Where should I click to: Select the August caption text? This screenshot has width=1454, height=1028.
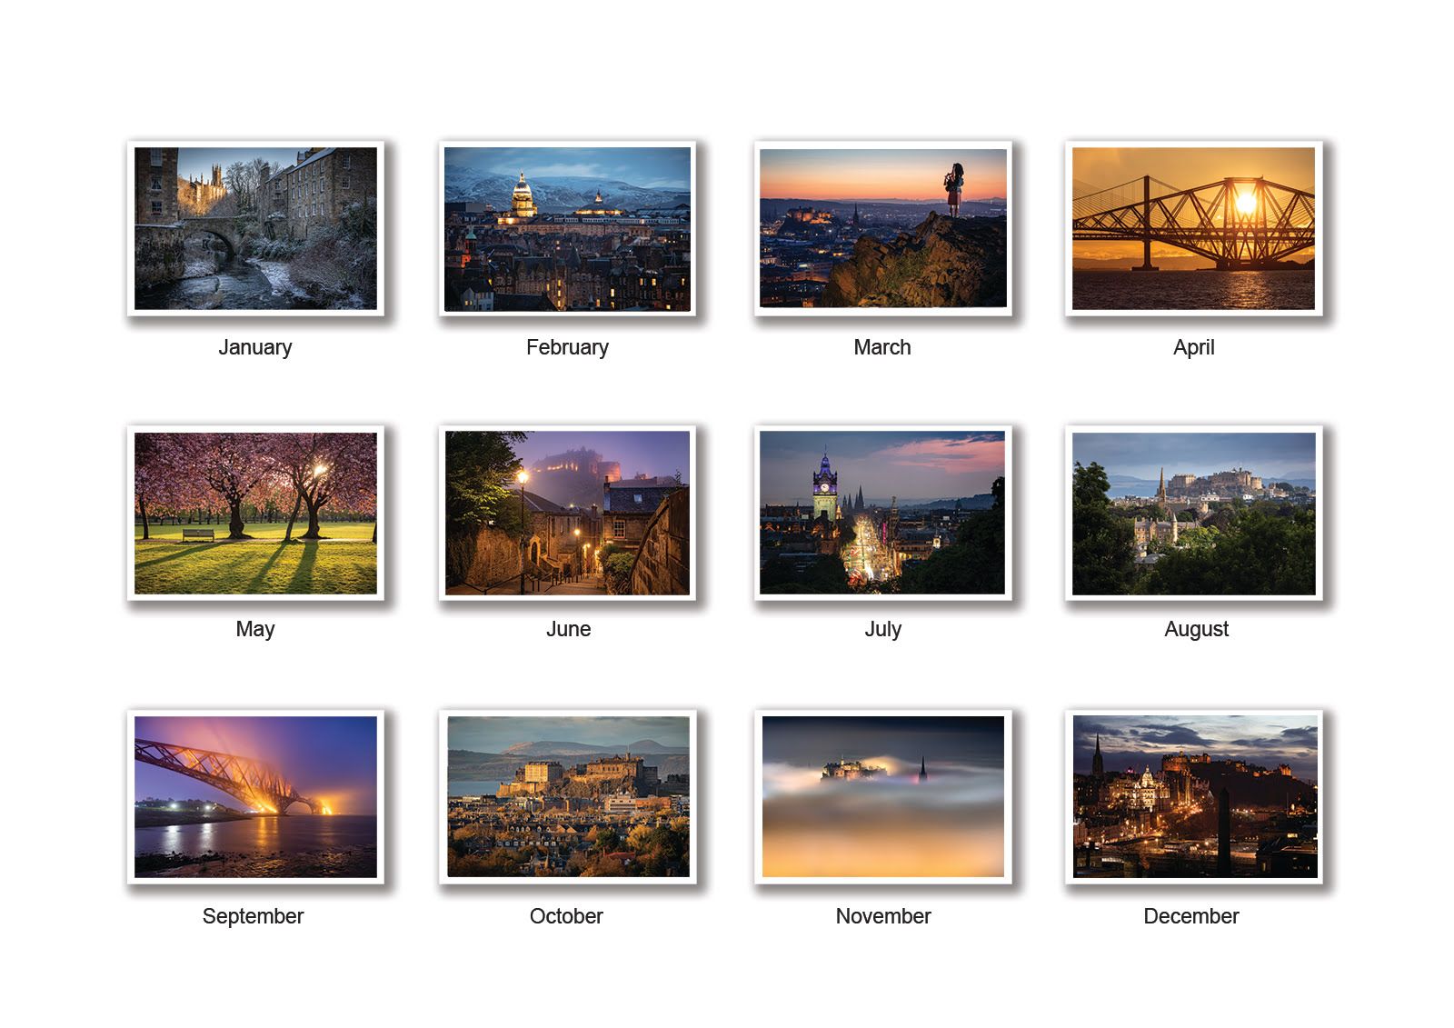[x=1196, y=629]
